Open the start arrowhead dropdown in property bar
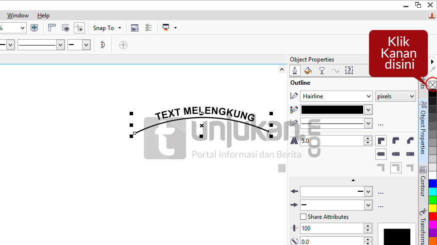The width and height of the screenshot is (437, 245). (x=11, y=45)
